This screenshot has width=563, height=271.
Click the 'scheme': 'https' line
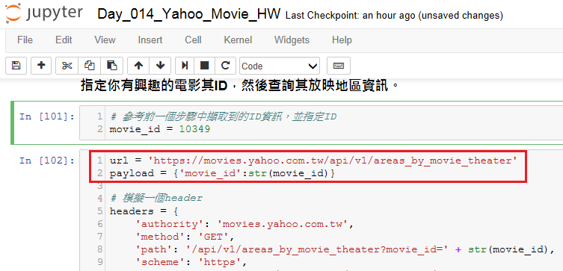point(191,262)
